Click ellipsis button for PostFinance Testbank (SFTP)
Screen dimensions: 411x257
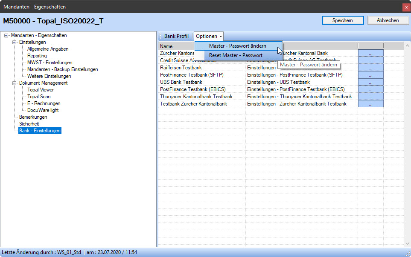(370, 75)
